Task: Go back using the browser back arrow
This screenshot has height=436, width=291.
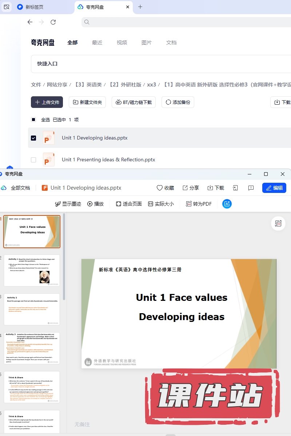Action: 30,22
